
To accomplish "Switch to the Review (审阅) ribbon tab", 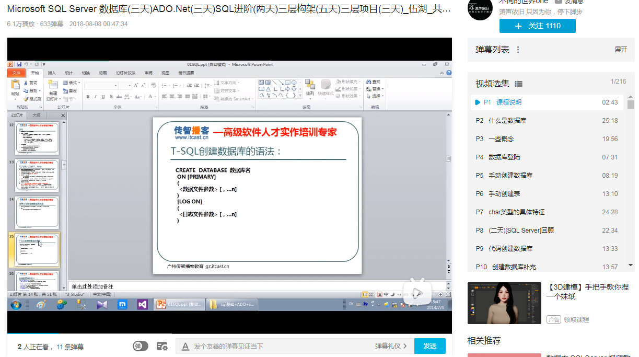I will (148, 73).
